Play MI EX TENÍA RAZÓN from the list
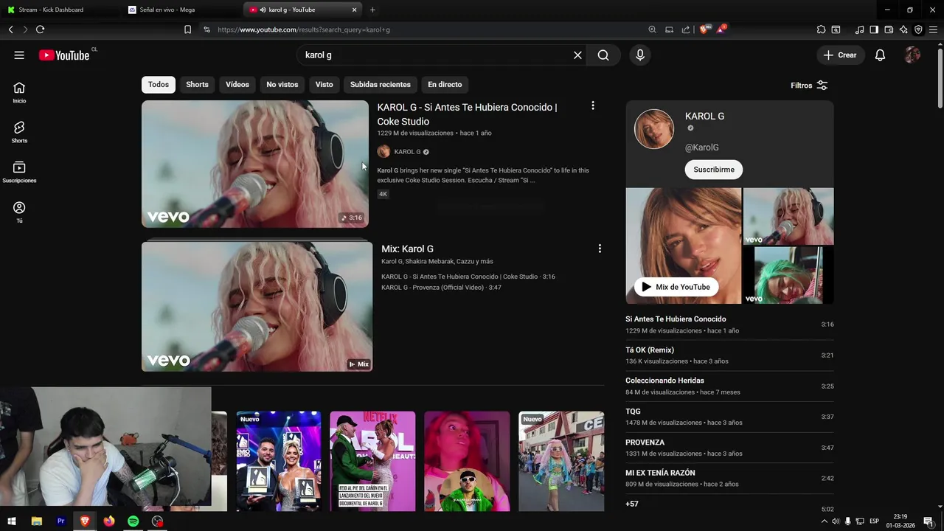The width and height of the screenshot is (944, 531). (x=729, y=479)
